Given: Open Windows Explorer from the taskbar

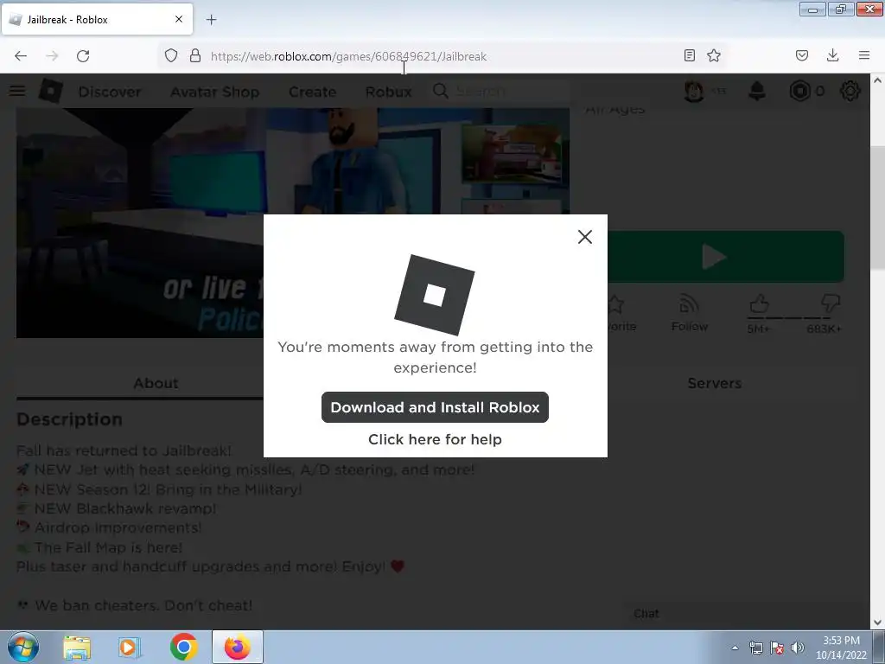Looking at the screenshot, I should point(77,648).
